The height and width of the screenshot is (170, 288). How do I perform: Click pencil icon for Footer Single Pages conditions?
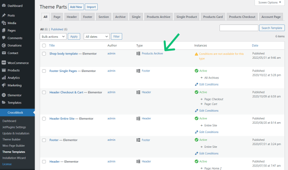197,84
